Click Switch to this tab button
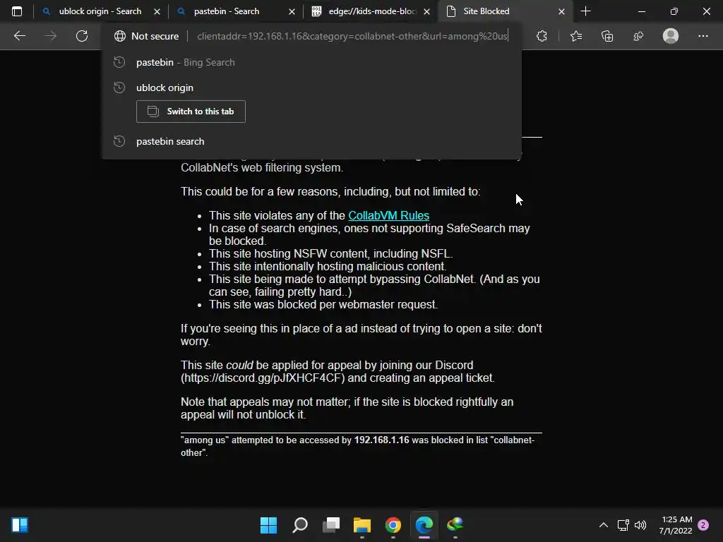 pos(191,112)
